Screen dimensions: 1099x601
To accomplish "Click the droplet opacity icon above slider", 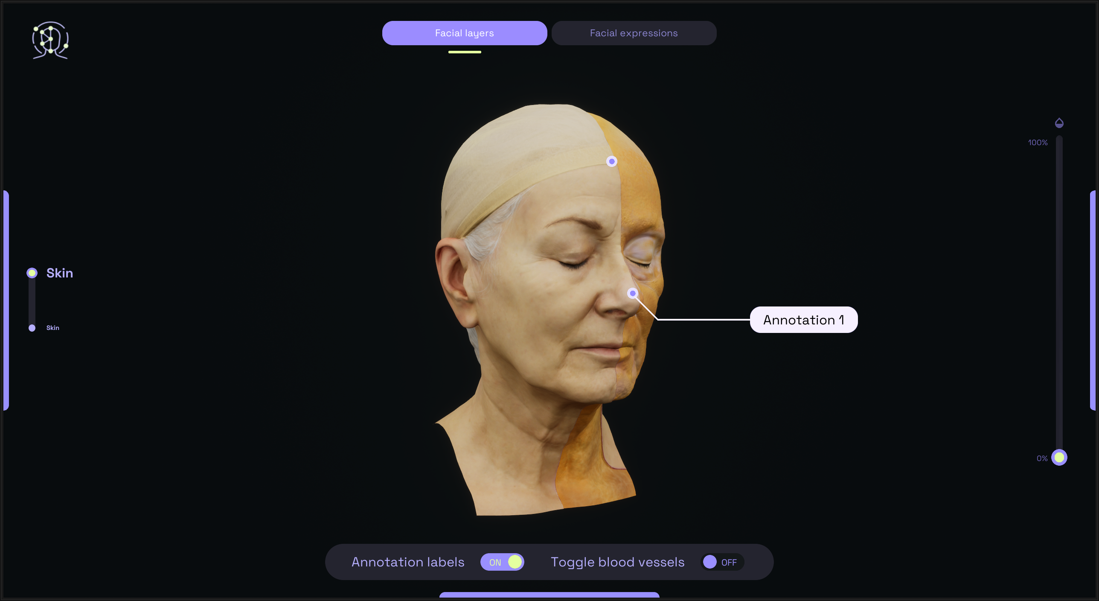I will pyautogui.click(x=1059, y=123).
